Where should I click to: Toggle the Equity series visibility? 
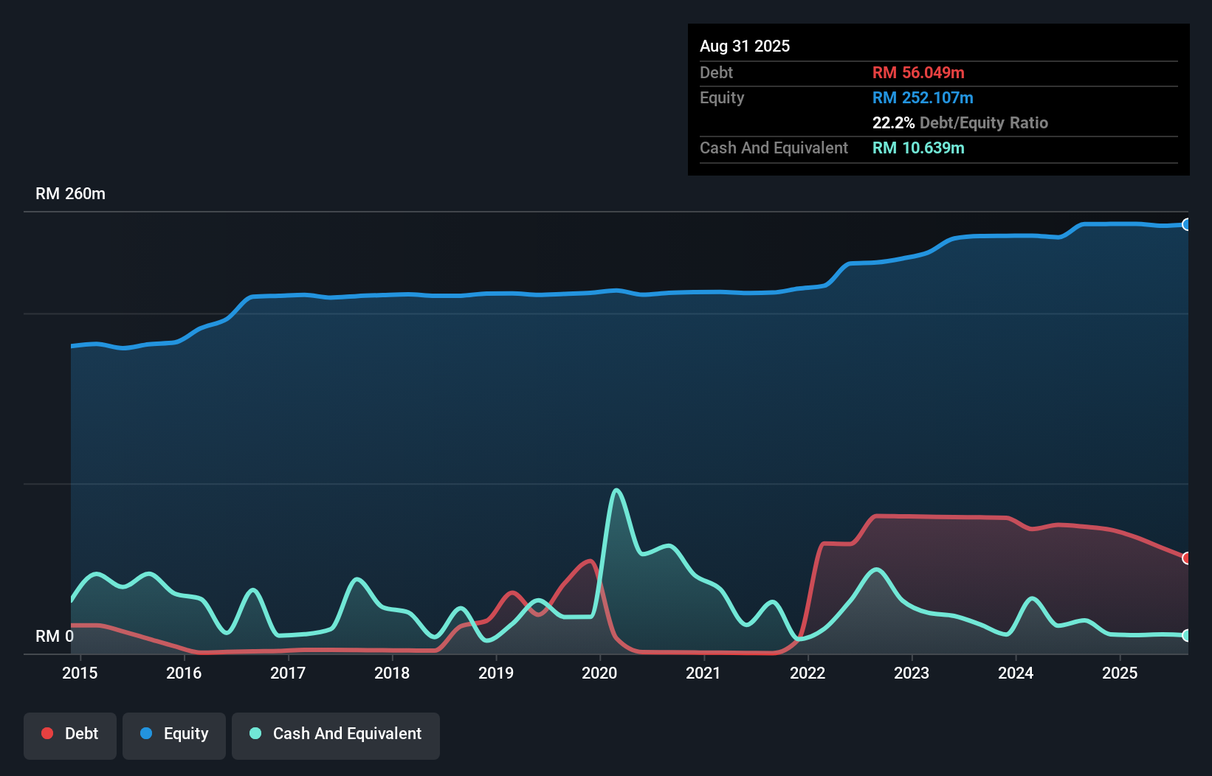173,735
